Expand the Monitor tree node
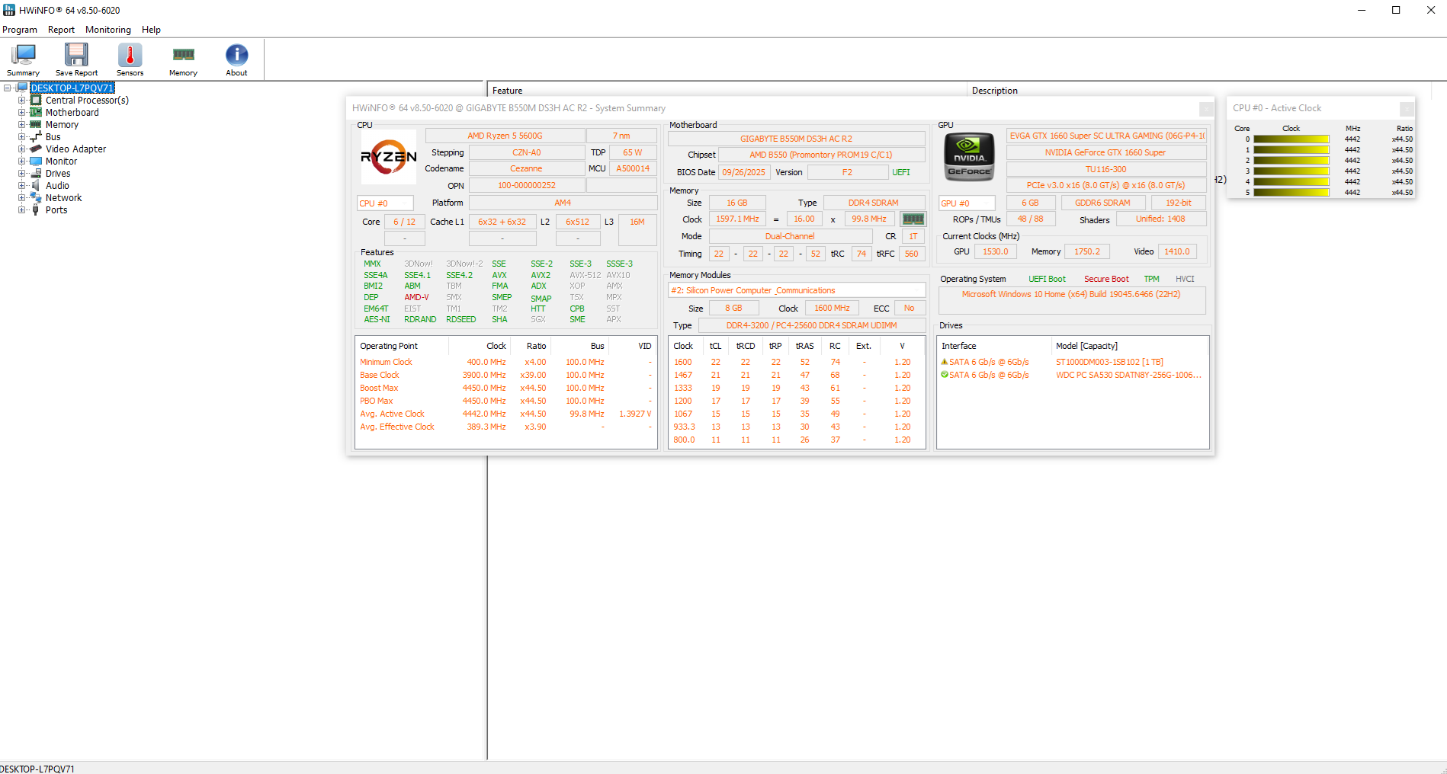1447x774 pixels. [x=22, y=161]
